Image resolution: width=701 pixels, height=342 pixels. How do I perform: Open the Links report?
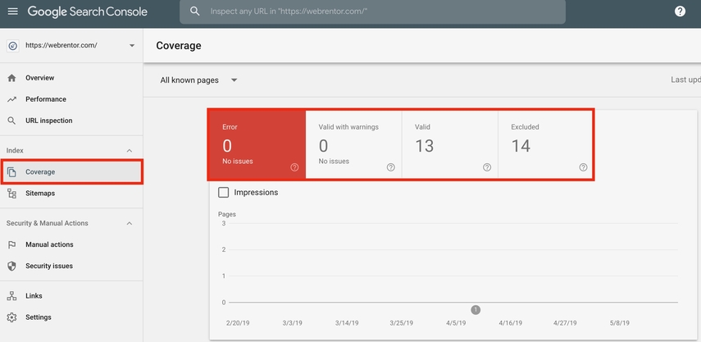click(x=34, y=296)
